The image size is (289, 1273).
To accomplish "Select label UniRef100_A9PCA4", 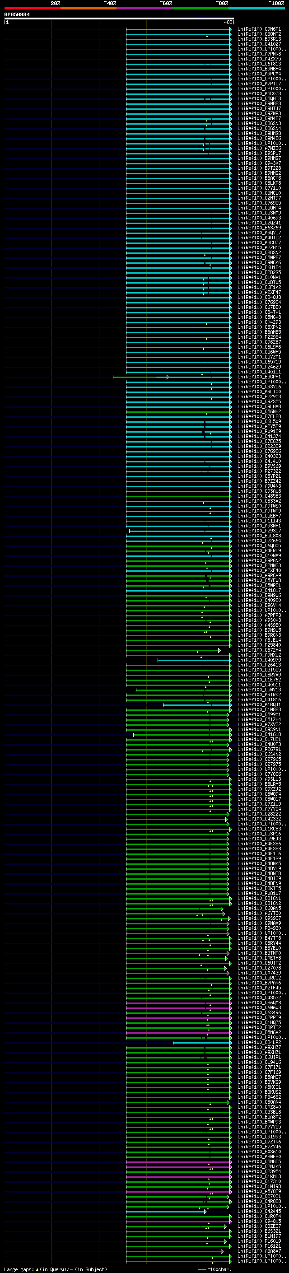I will (259, 74).
